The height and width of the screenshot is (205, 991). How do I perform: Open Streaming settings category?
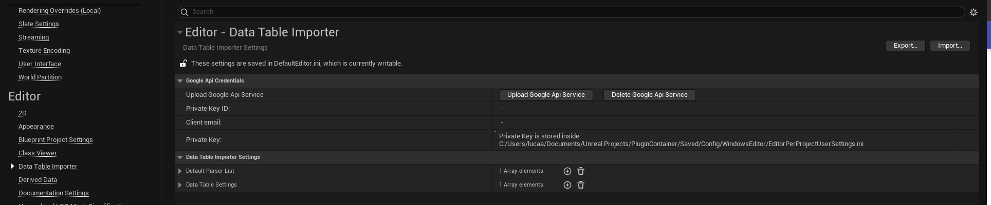click(33, 37)
